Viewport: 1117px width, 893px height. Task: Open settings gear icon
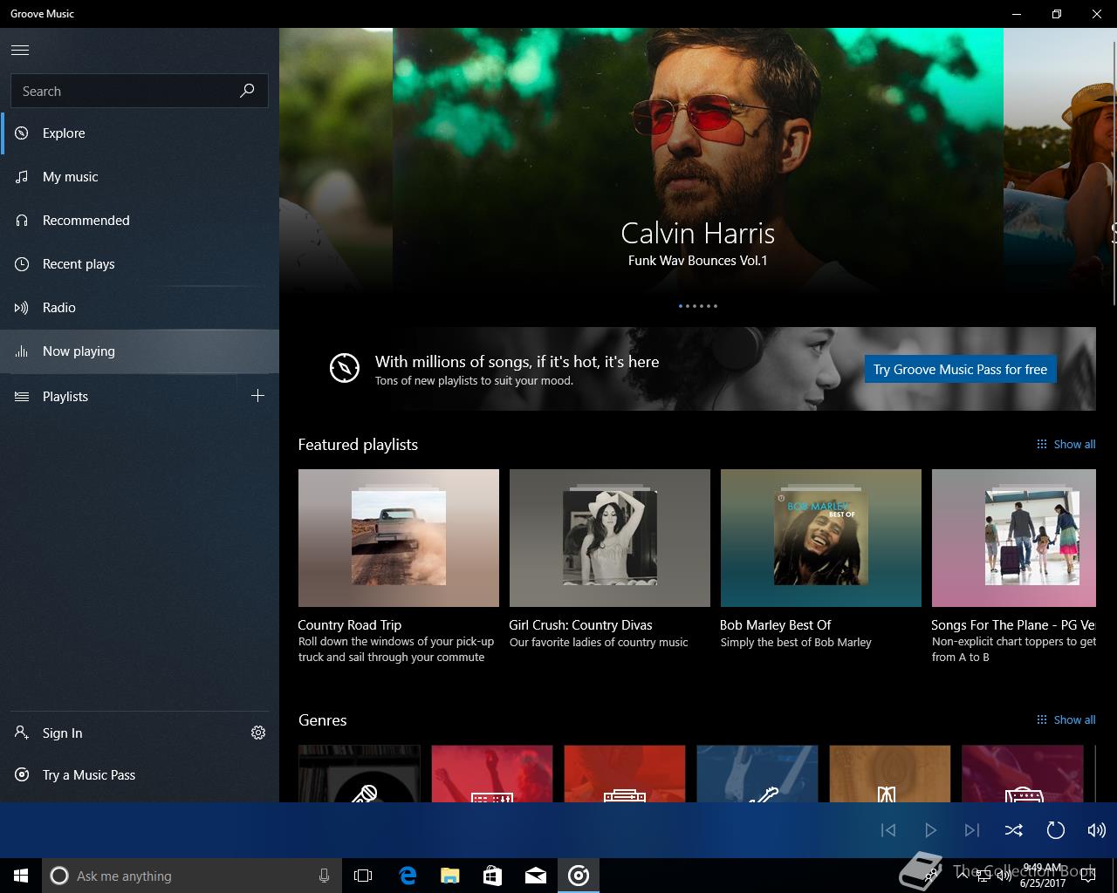point(258,733)
